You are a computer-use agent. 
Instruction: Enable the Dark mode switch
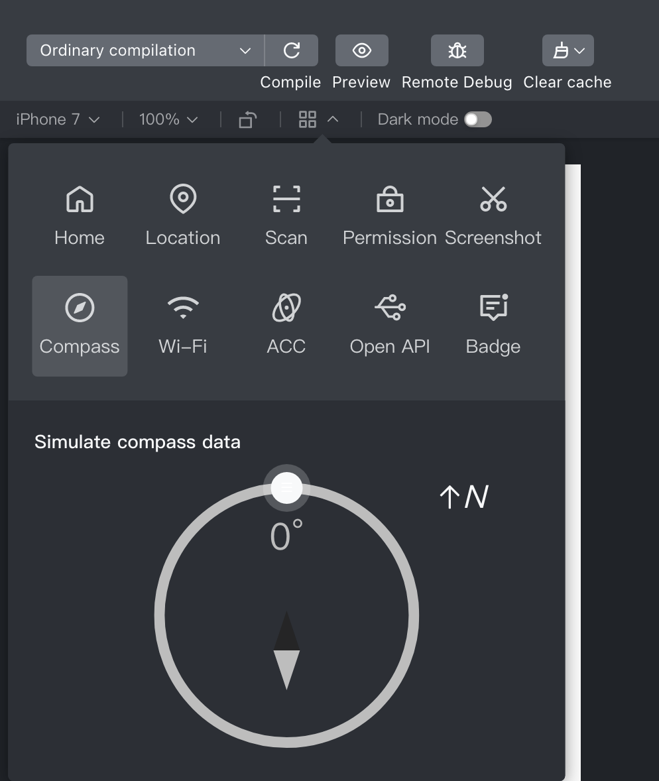477,119
